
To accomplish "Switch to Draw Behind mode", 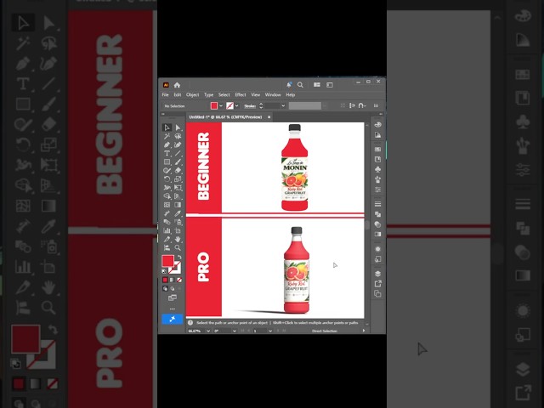I will [172, 289].
